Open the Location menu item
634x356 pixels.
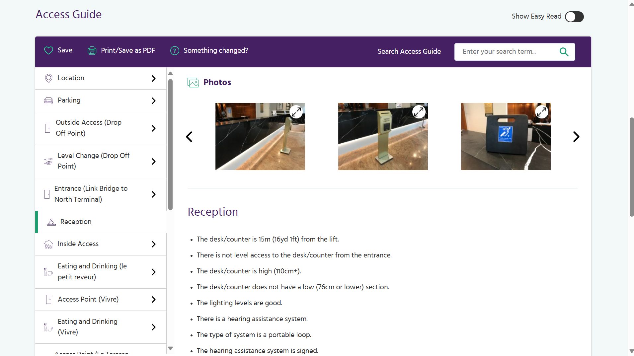point(101,78)
